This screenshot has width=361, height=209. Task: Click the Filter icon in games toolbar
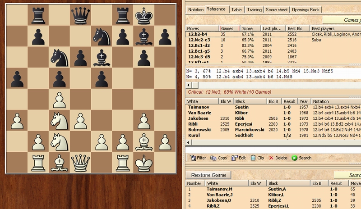193,158
